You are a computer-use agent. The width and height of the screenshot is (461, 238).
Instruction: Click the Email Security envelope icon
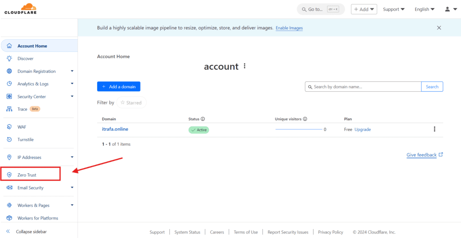[9, 188]
